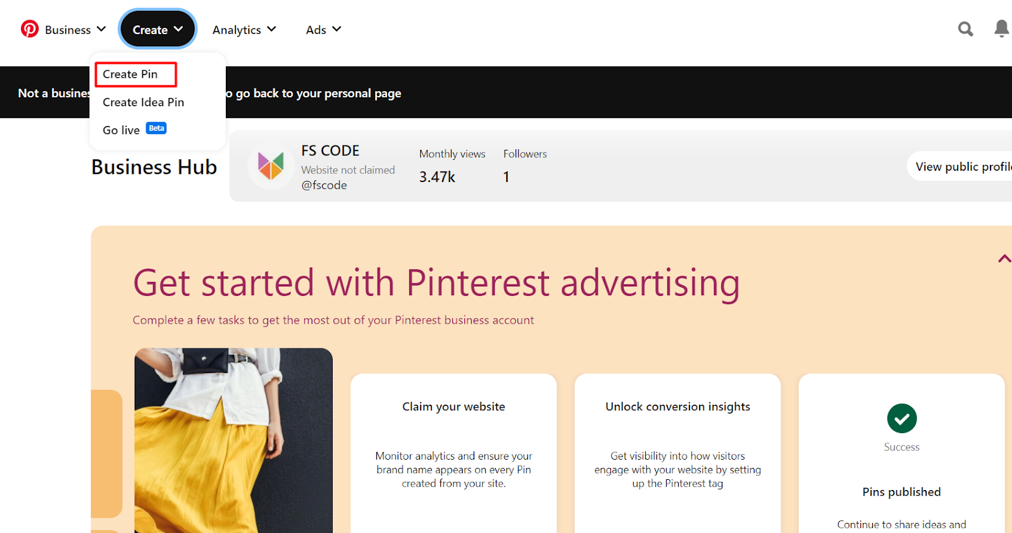Choose Create Idea Pin option
This screenshot has width=1012, height=533.
point(144,102)
